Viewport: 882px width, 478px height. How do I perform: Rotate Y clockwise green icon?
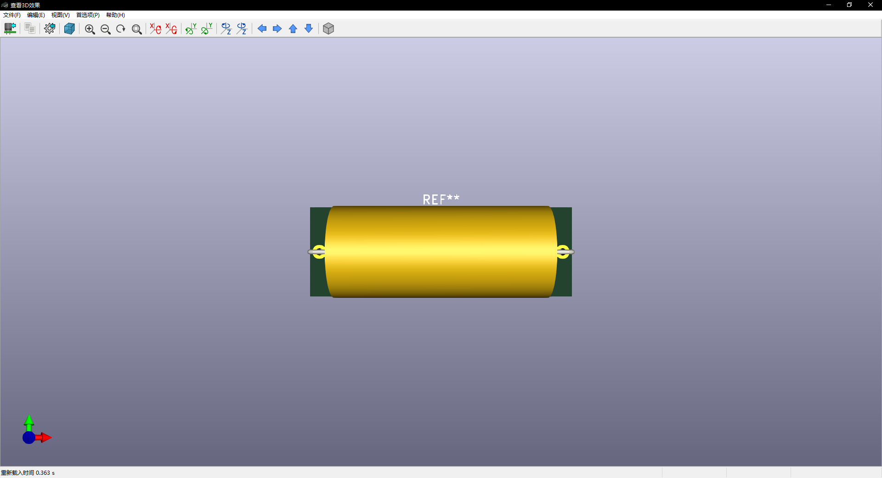pyautogui.click(x=191, y=29)
